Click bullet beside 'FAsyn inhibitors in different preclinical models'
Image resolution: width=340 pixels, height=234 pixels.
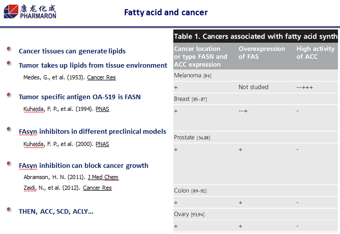tap(9, 130)
